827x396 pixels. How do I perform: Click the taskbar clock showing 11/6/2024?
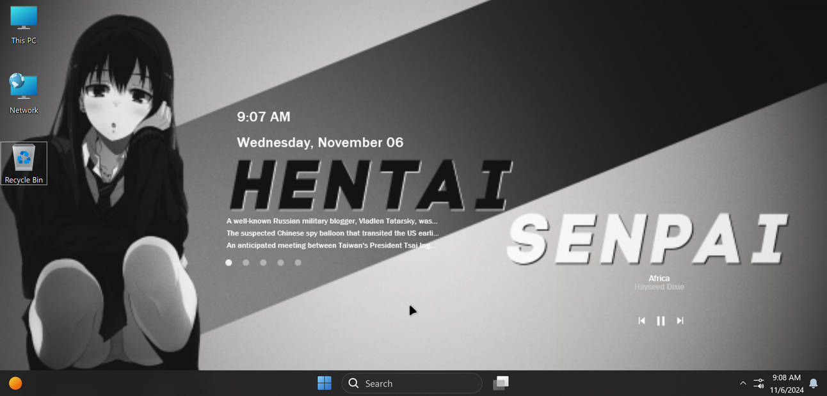(x=786, y=383)
